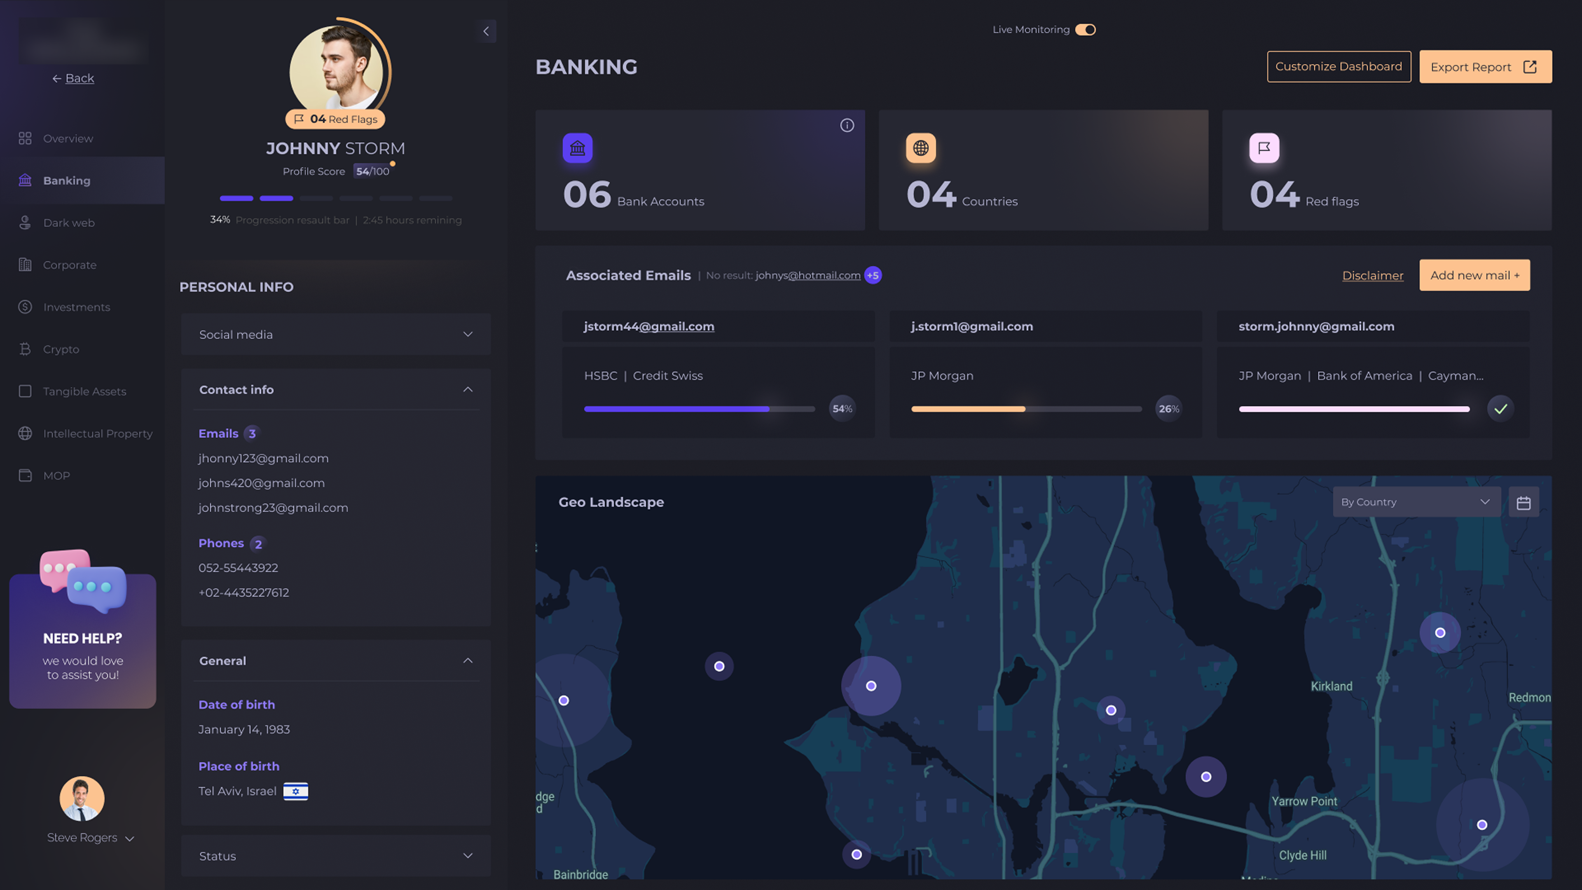Click the jstorm44@gmail.com email link

(x=648, y=326)
